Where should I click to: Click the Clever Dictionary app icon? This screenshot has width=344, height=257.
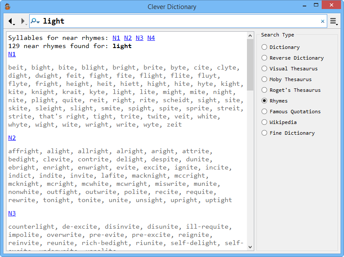click(x=7, y=7)
